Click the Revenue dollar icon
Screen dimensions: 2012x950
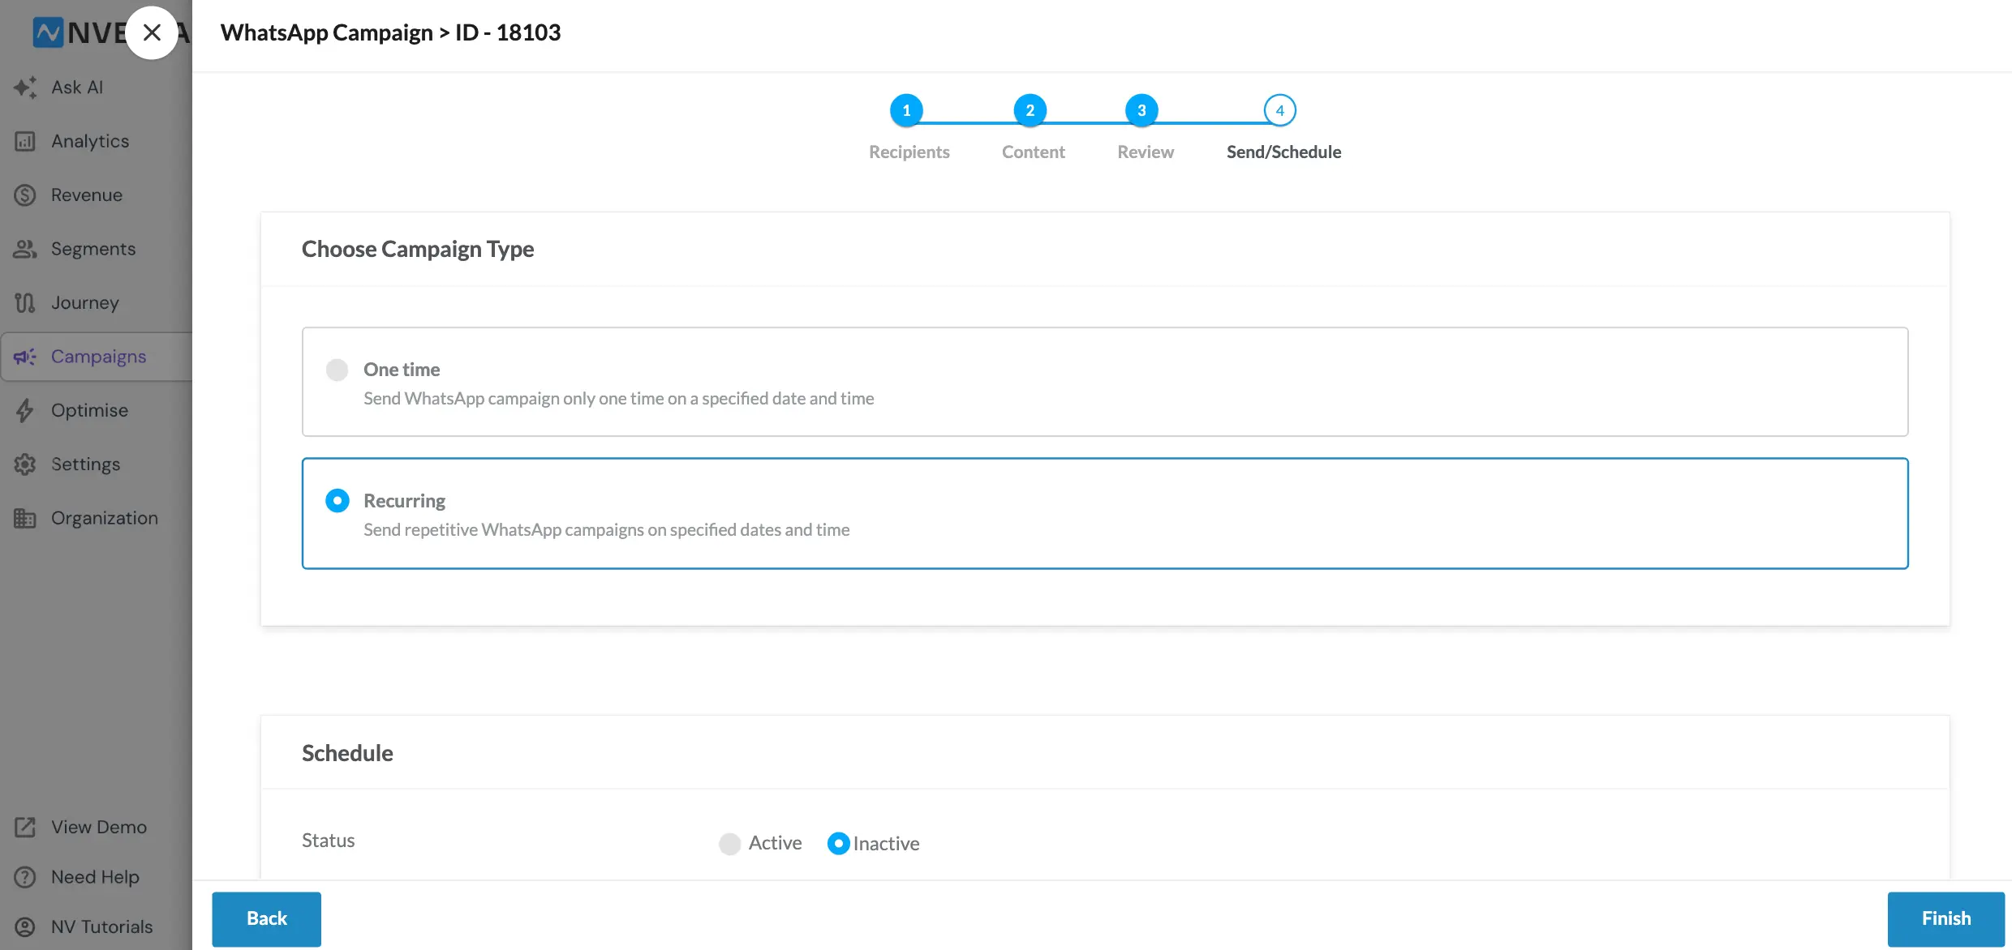pos(25,195)
